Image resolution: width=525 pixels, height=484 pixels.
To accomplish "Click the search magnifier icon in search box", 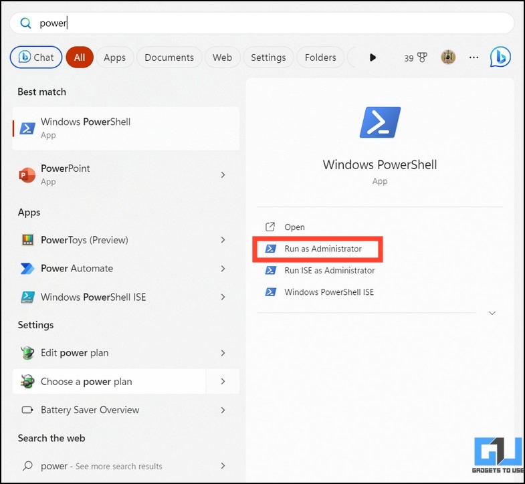I will tap(25, 23).
